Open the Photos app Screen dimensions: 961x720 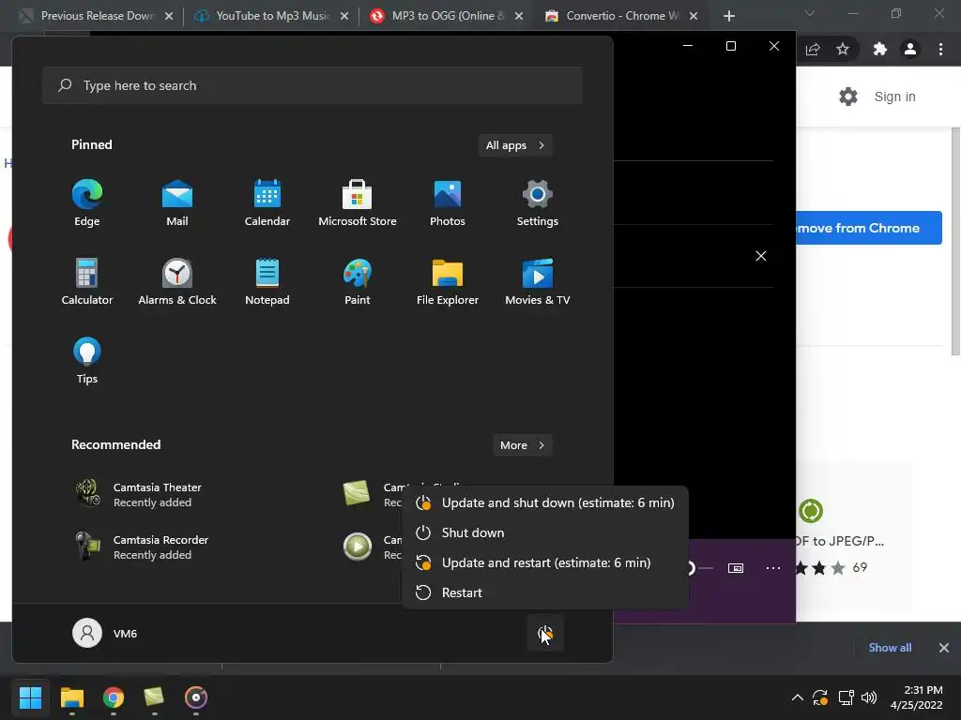[x=448, y=203]
